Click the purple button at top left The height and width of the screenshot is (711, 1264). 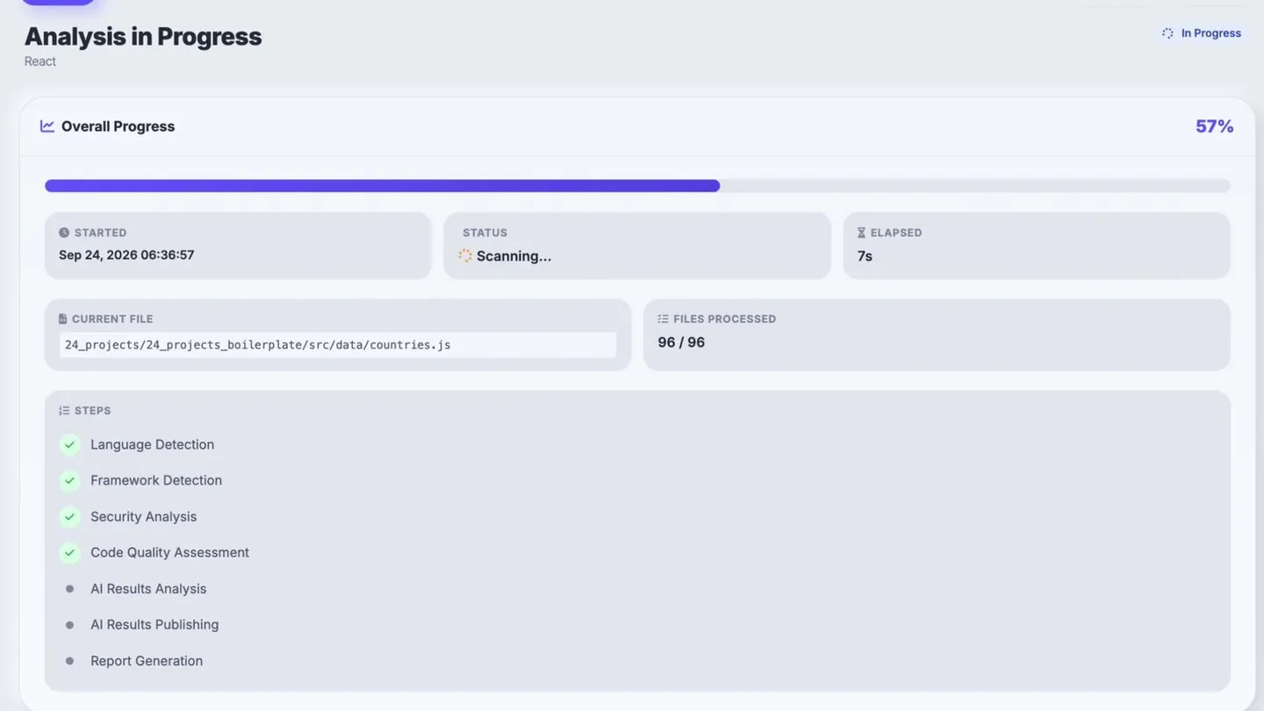pyautogui.click(x=58, y=3)
